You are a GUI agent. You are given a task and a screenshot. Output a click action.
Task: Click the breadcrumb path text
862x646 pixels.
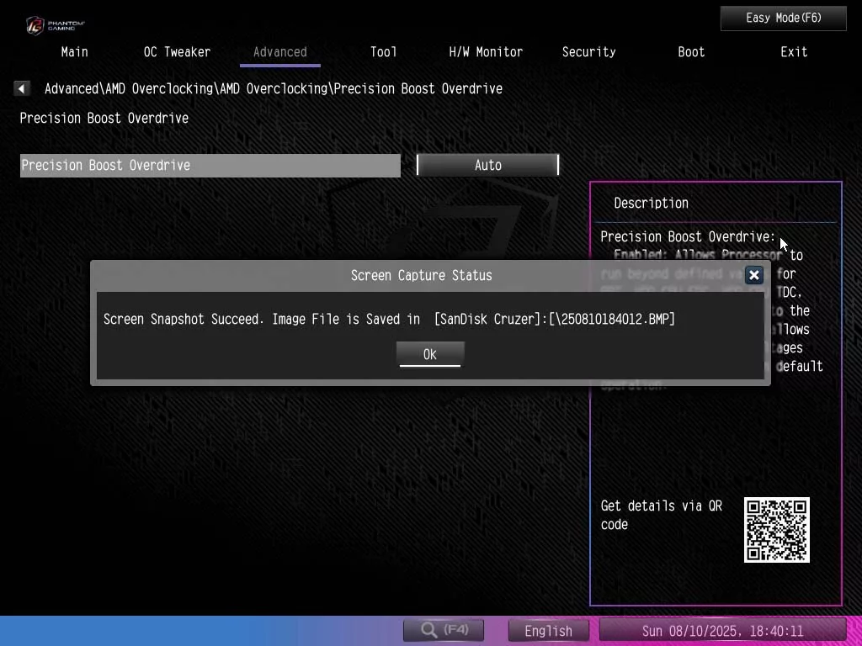274,88
